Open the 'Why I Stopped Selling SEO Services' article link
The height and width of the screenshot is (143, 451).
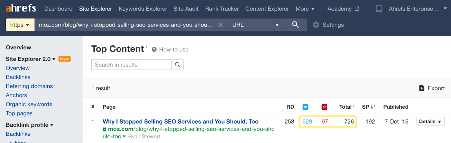click(180, 122)
